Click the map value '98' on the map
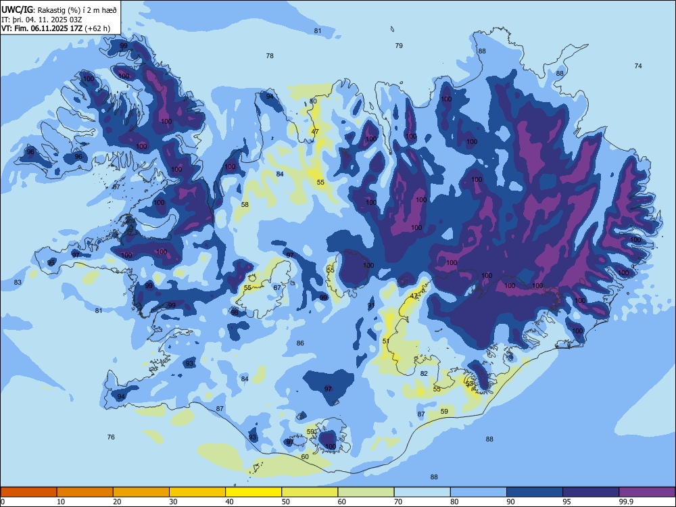The height and width of the screenshot is (507, 676). [x=235, y=312]
